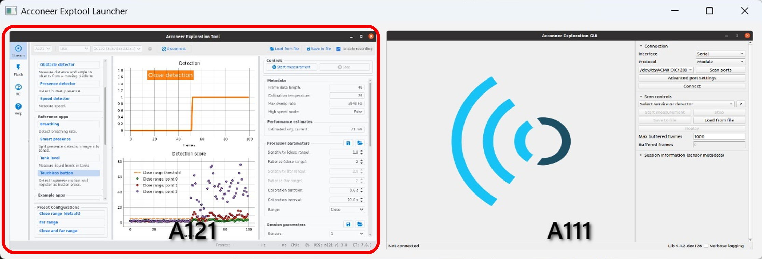This screenshot has width=762, height=259.
Task: Click the Exploration Tool orange close button
Action: (x=371, y=36)
